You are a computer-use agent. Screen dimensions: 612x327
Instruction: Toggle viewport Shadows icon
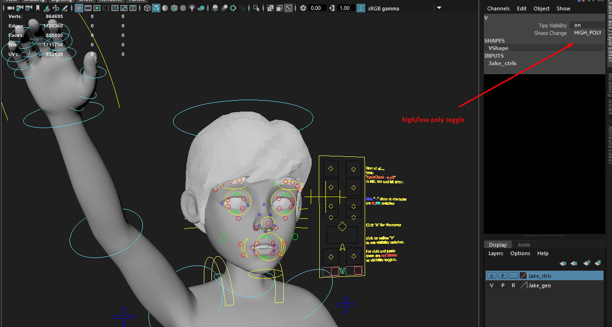click(201, 8)
